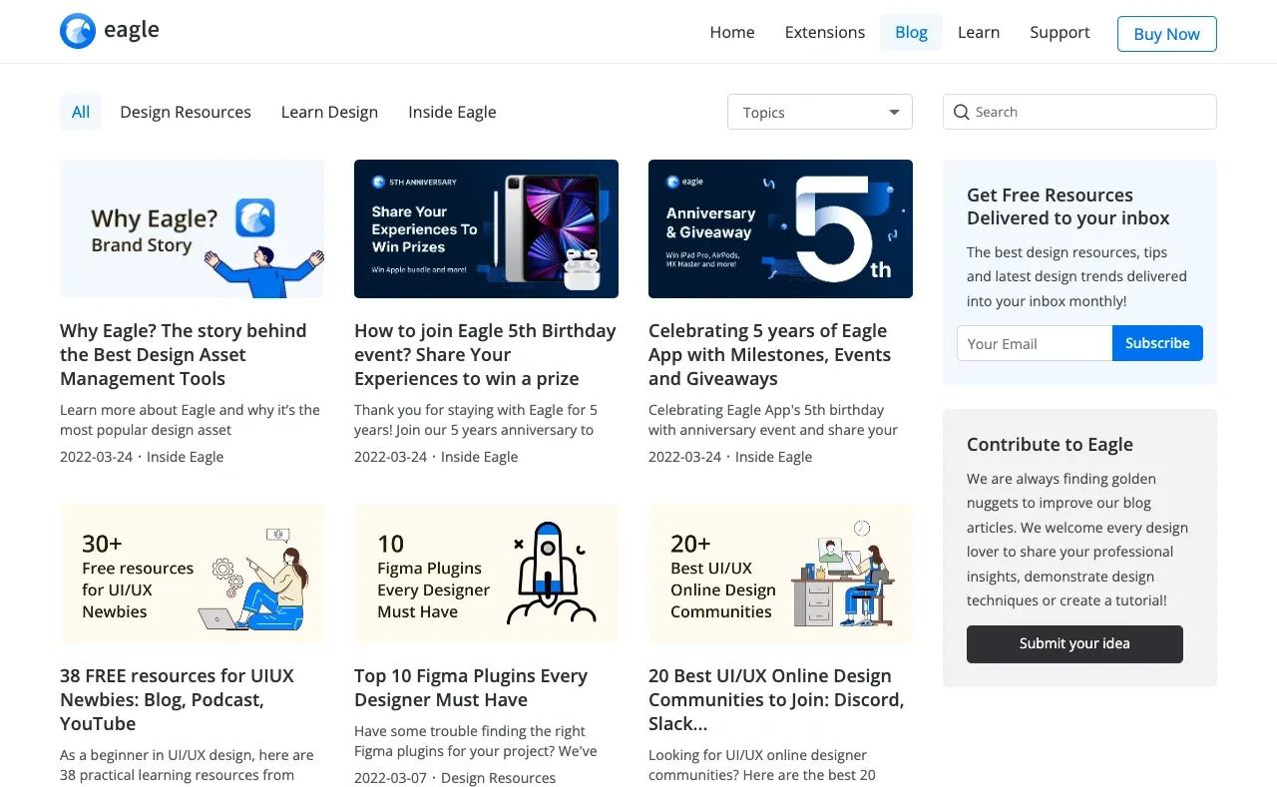
Task: Open How to join Eagle 5th Birthday title
Action: [x=485, y=354]
